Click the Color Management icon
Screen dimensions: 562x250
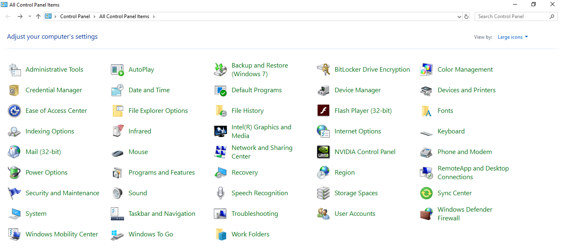pos(426,70)
